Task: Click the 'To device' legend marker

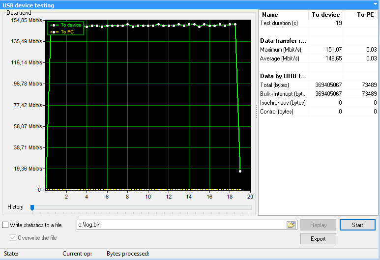Action: point(54,25)
